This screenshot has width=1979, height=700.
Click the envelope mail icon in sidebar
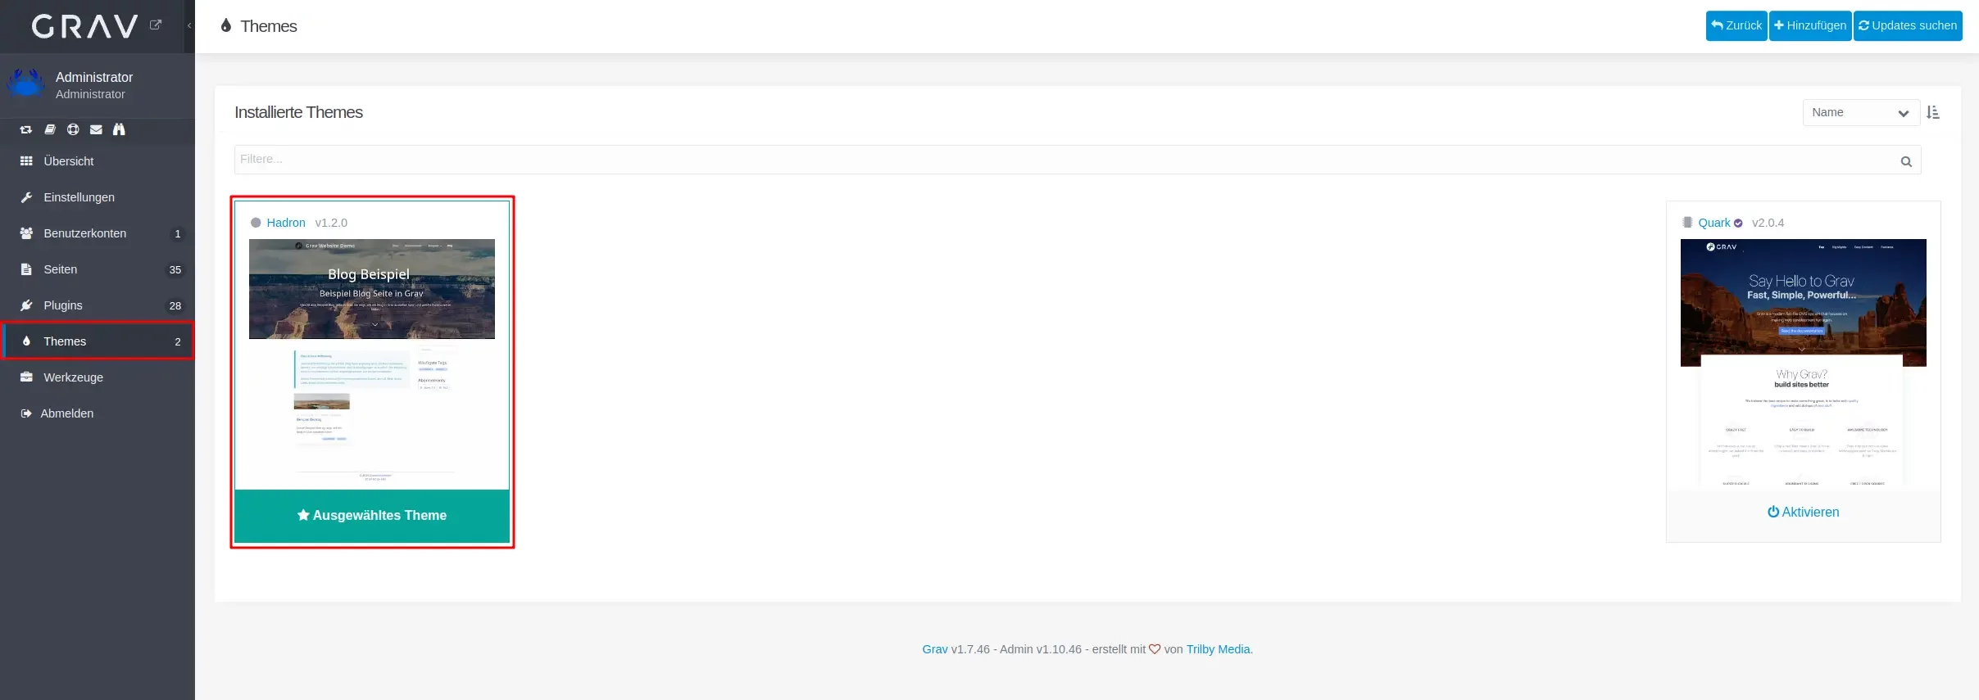coord(96,129)
